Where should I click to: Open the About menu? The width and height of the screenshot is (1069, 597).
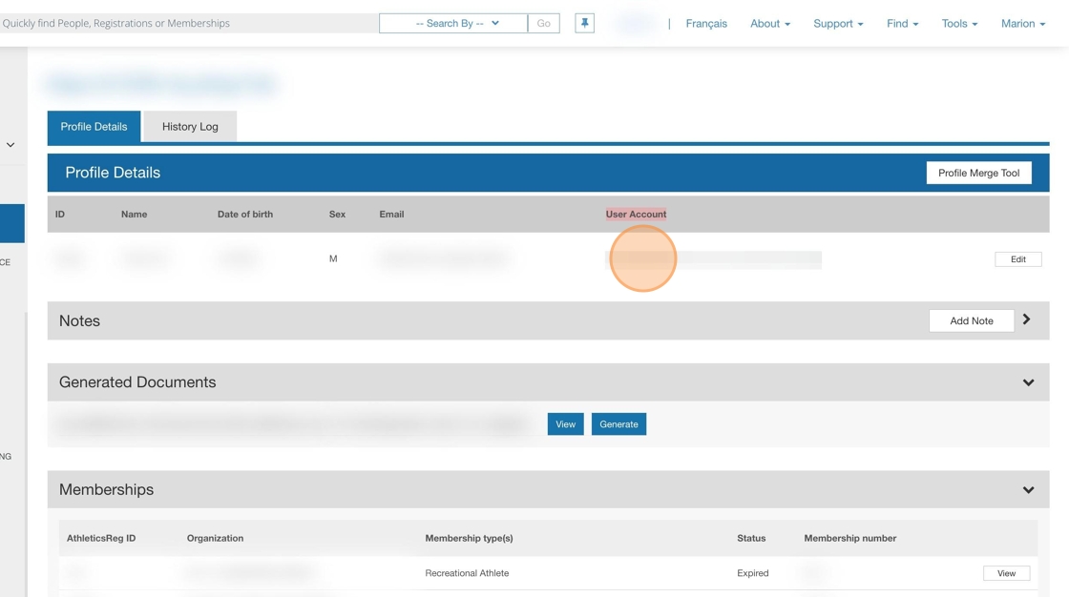[769, 23]
